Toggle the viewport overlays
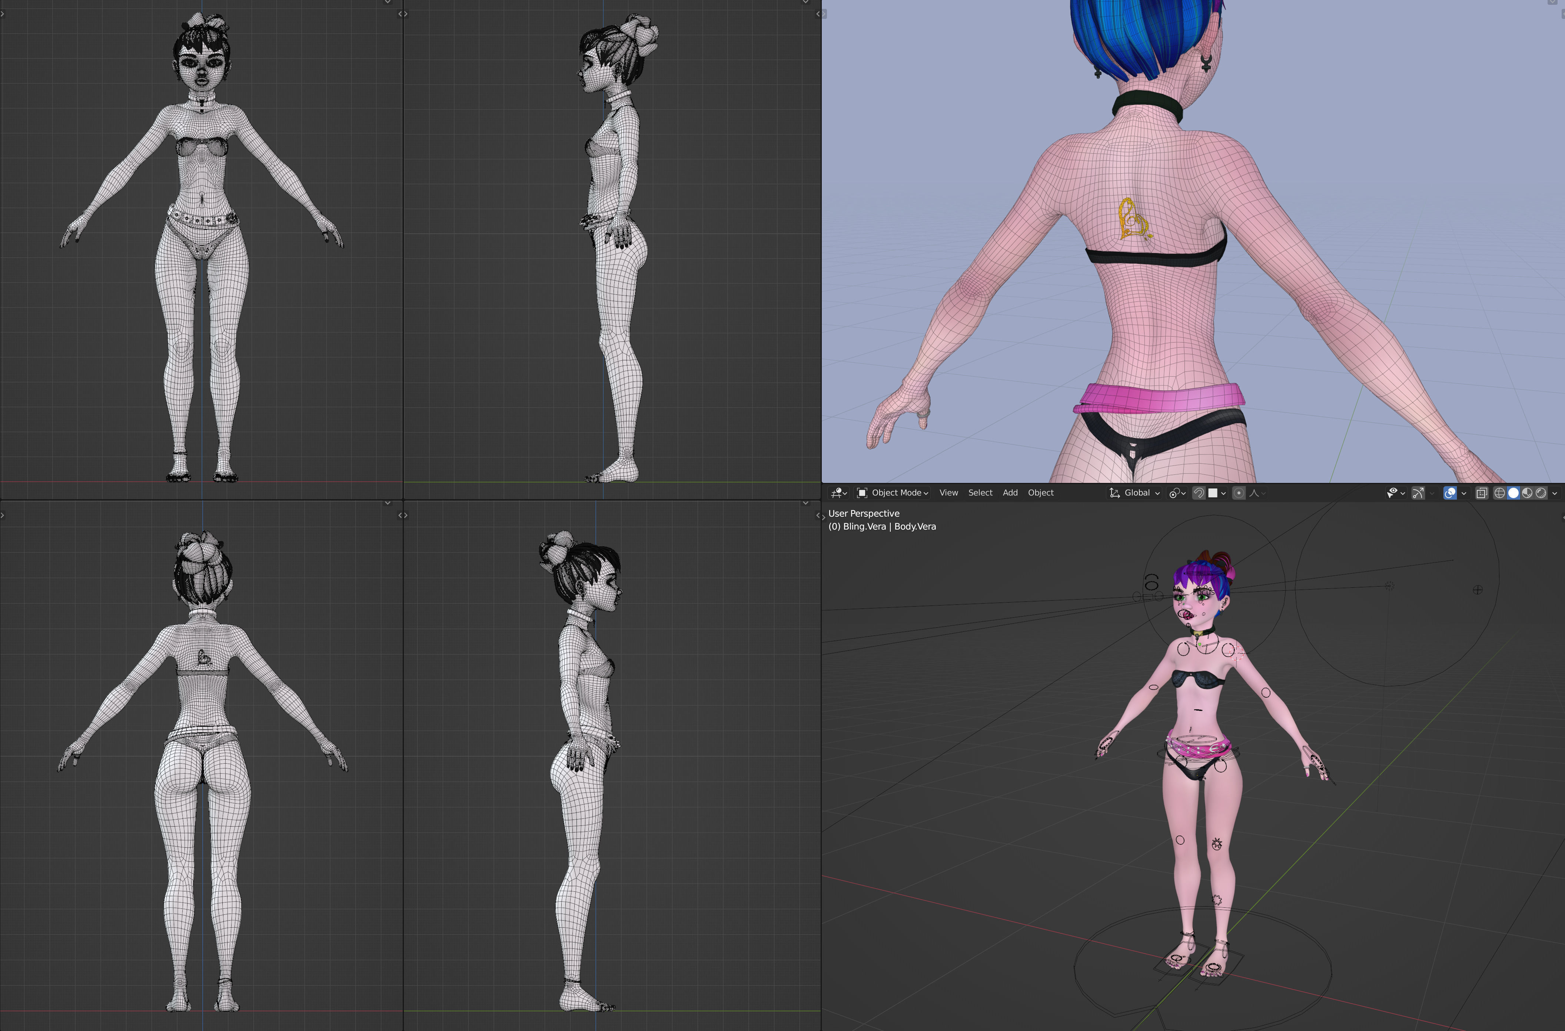 (1450, 493)
